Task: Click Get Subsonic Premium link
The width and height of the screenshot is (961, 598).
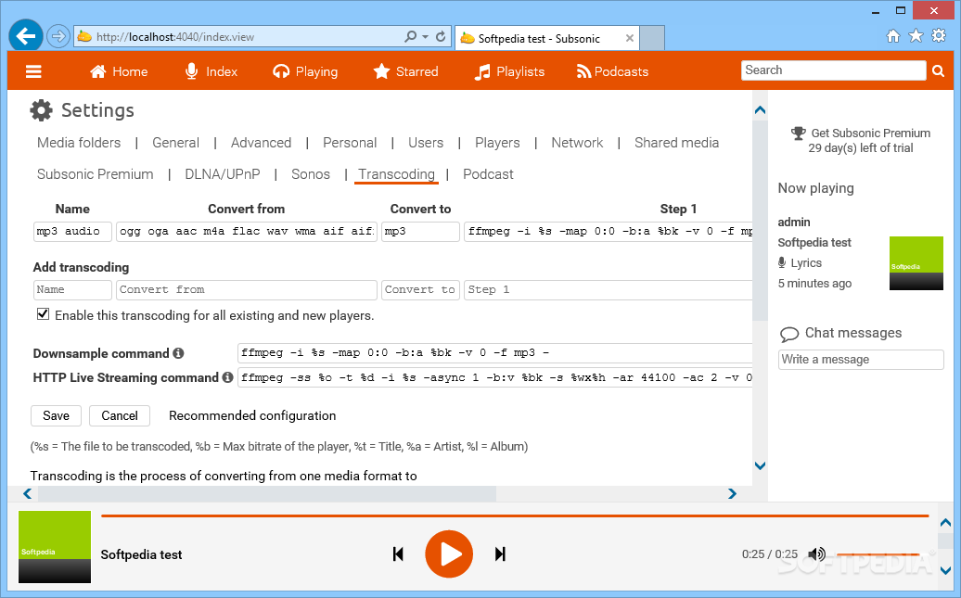Action: point(870,133)
